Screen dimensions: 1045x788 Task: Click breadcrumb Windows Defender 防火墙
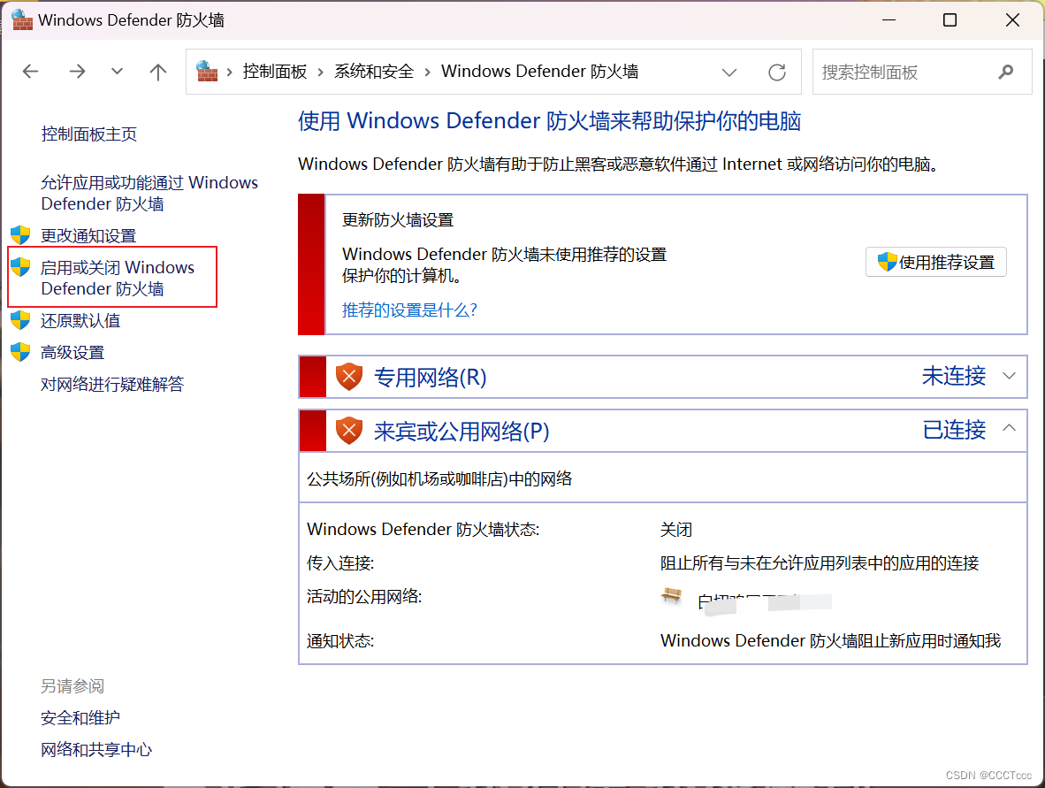pos(540,72)
